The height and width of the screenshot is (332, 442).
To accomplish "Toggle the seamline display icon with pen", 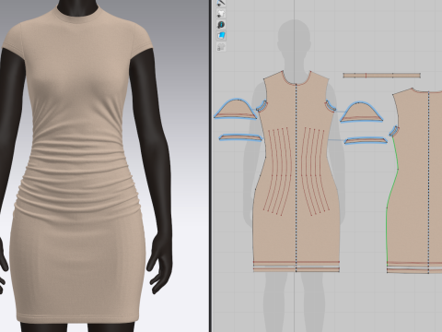I will tap(221, 3).
